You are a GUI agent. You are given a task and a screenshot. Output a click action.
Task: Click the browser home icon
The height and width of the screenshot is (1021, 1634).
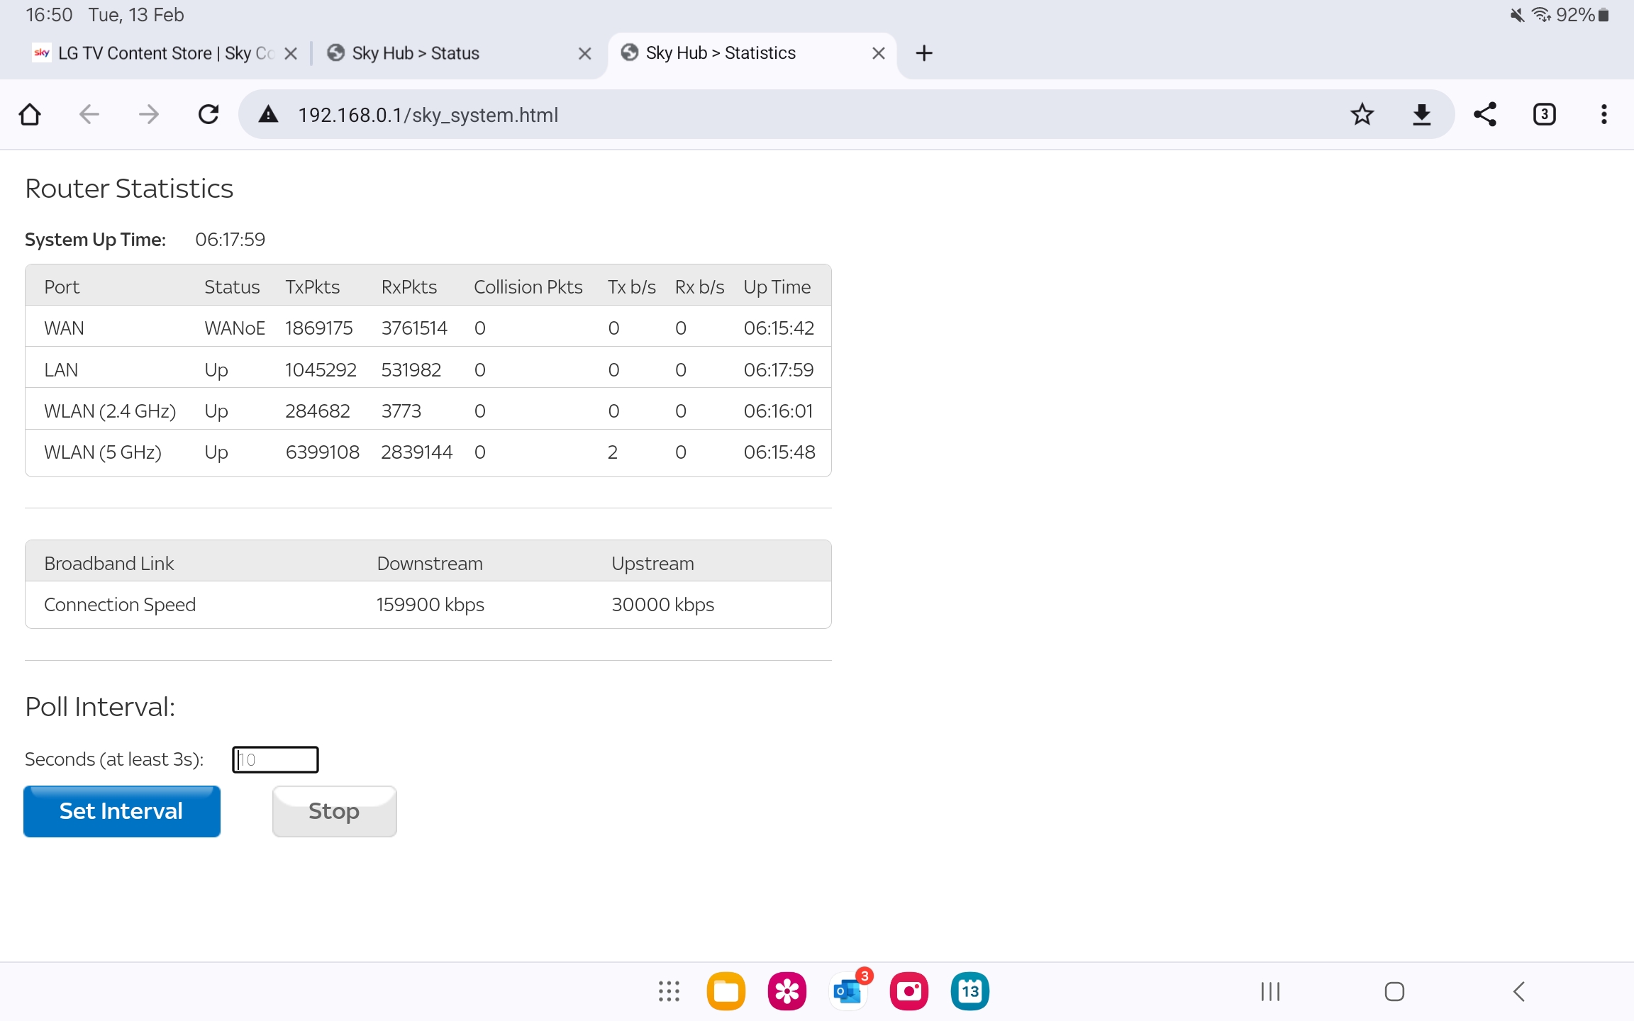[x=30, y=114]
